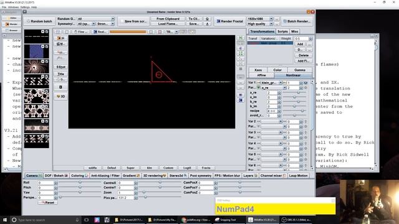399x224 pixels.
Task: Click the Custom preset button below preview
Action: (168, 168)
